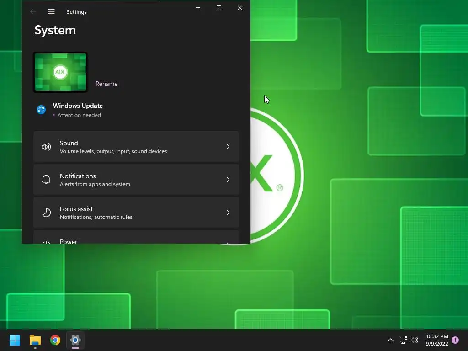Open Focus assist automatic rules settings
Viewport: 468px width, 351px height.
click(136, 213)
